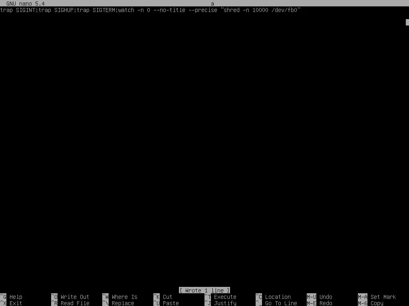
Task: Click the ^R Read File shortcut
Action: pos(70,303)
